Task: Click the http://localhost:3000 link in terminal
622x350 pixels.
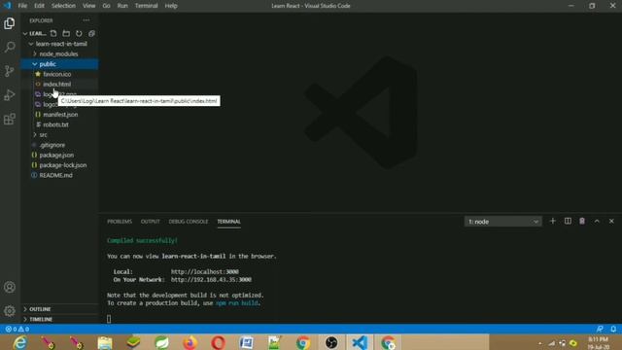Action: [205, 272]
